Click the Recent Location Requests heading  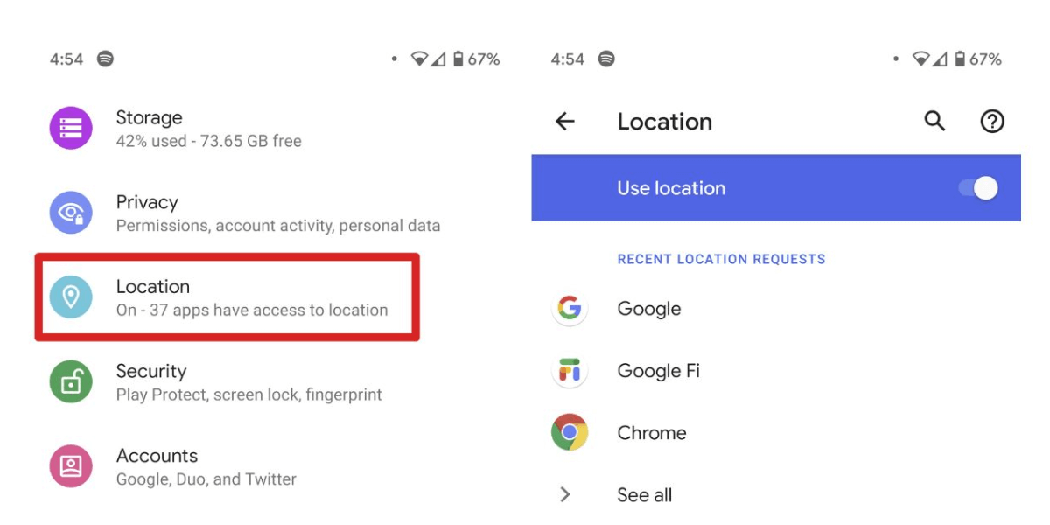tap(721, 259)
